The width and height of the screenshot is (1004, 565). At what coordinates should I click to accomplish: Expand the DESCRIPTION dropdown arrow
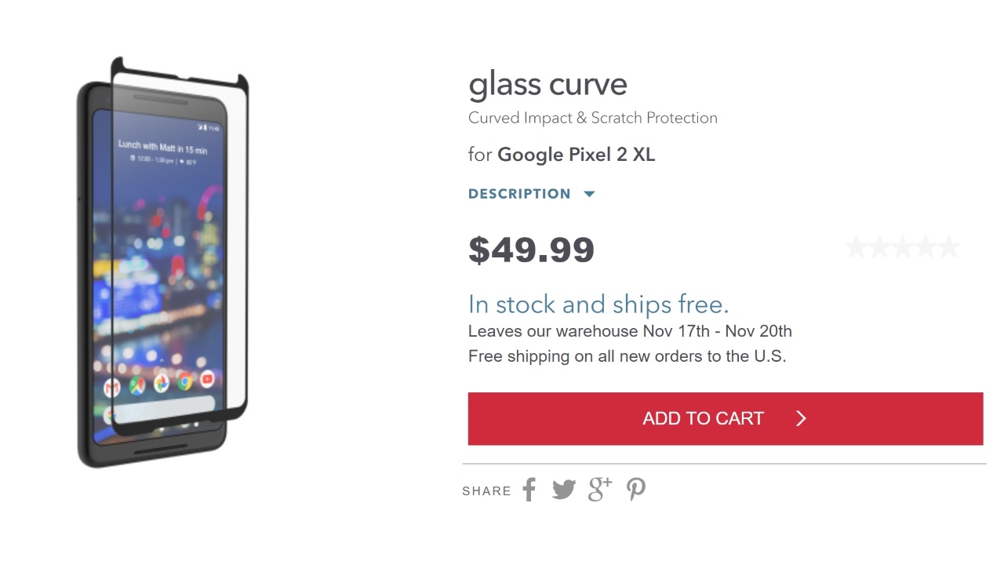coord(590,194)
